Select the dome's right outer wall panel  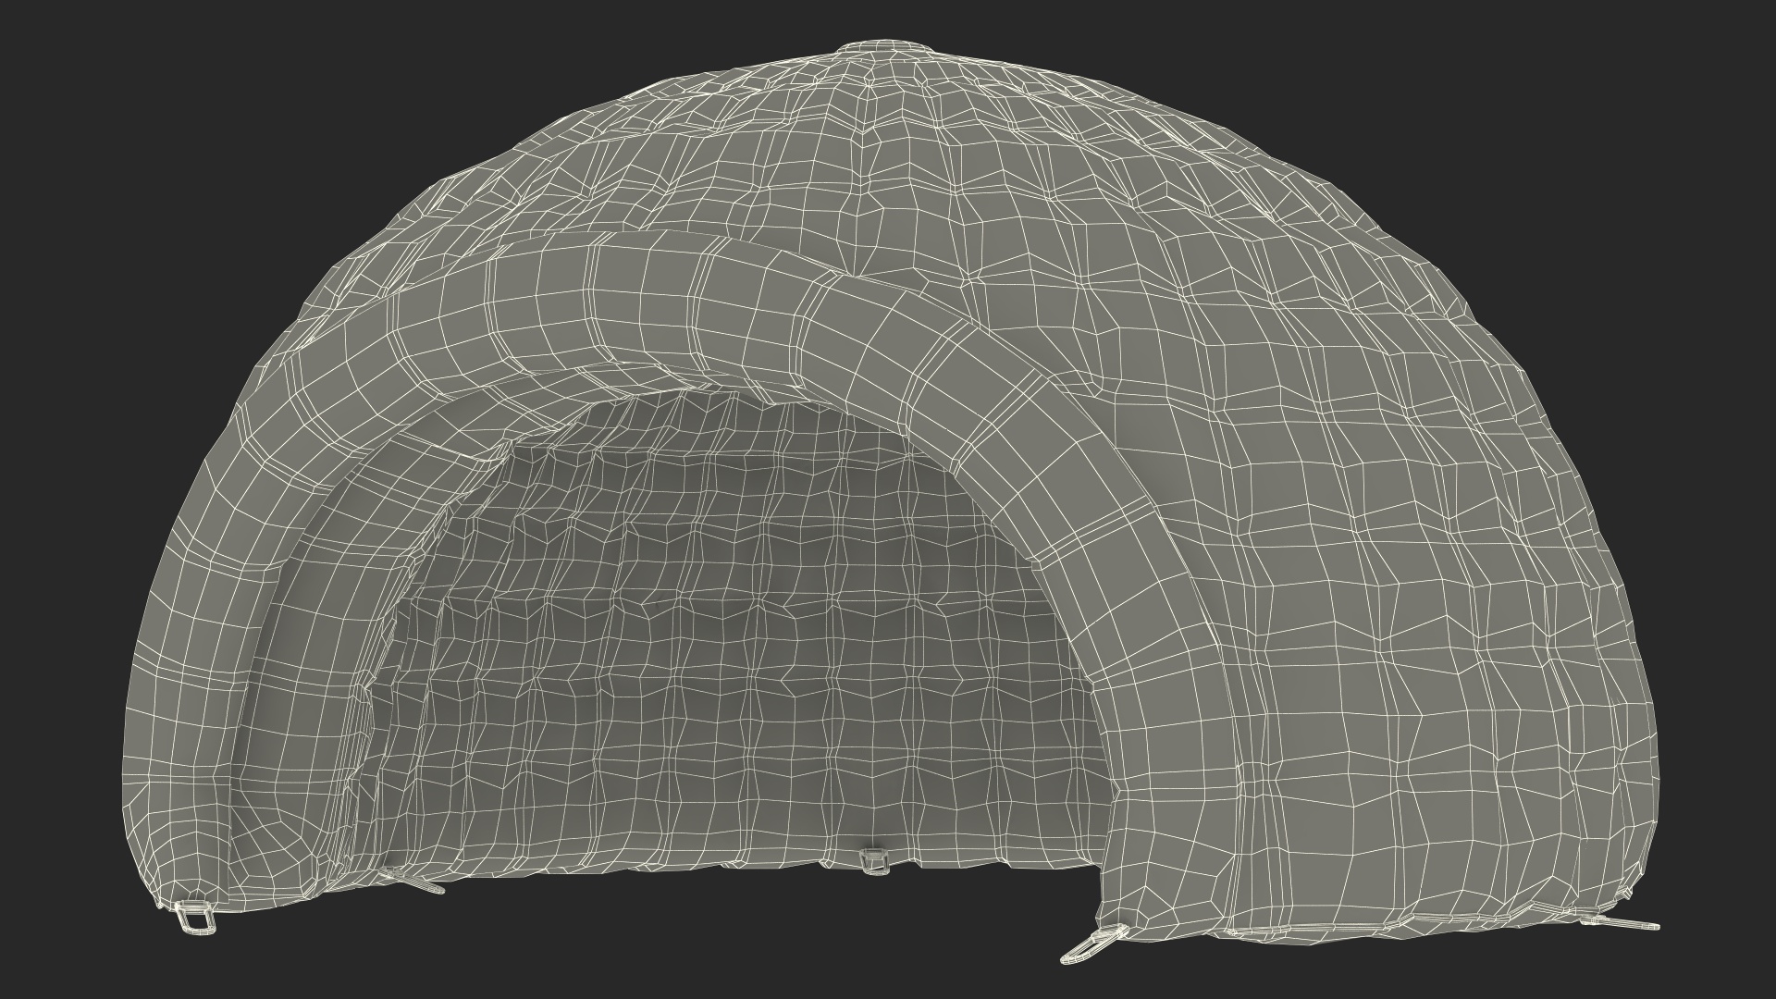coord(1434,601)
